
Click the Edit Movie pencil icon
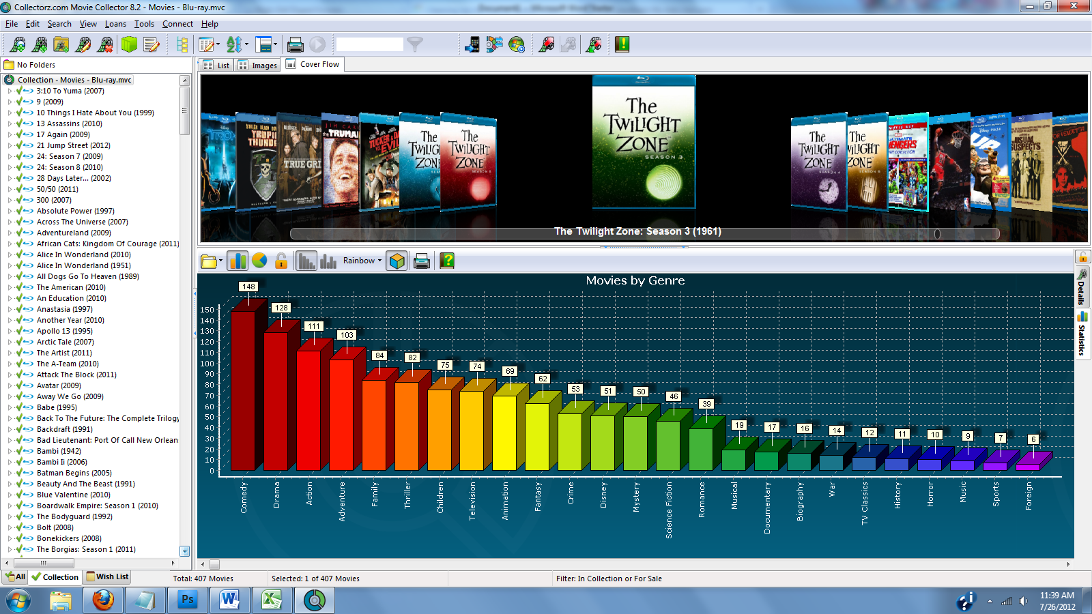(x=83, y=45)
